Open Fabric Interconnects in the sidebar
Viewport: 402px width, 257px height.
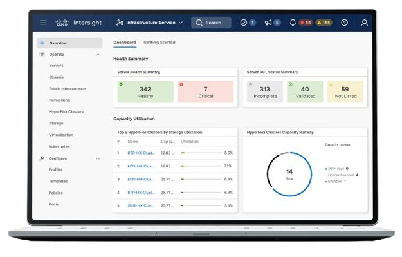pos(68,89)
